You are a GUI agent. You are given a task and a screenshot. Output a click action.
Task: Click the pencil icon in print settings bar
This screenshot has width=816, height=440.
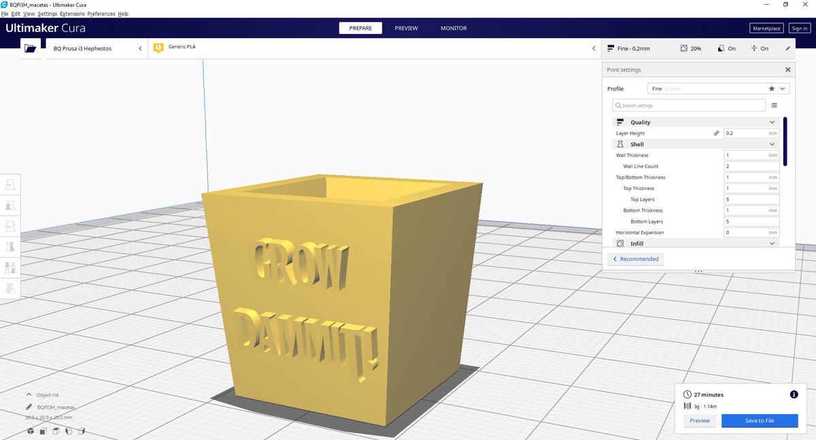(x=787, y=48)
